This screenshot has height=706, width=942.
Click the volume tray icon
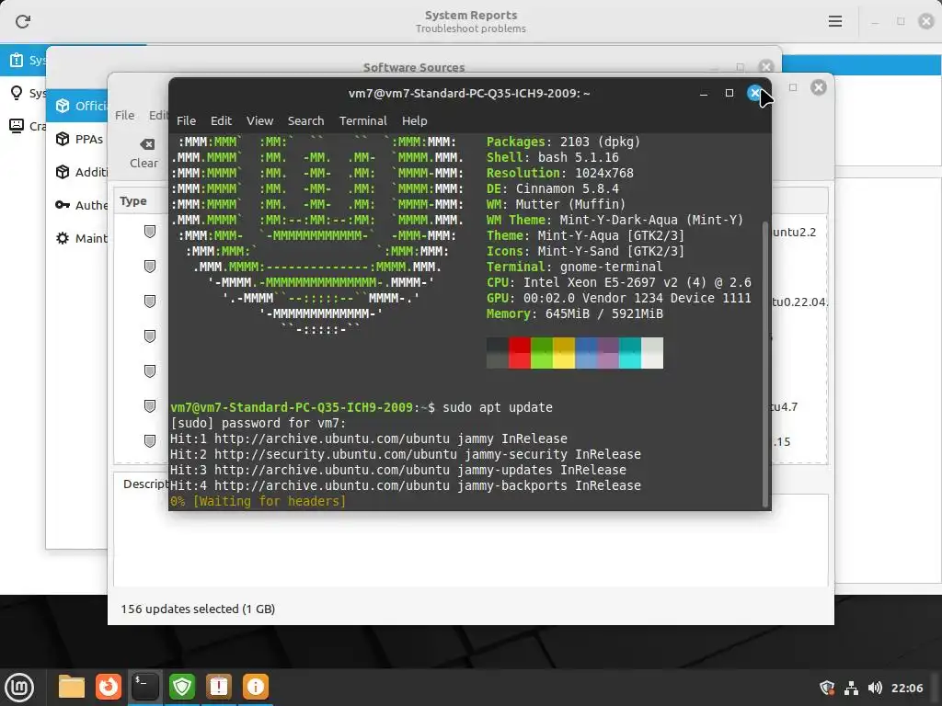click(876, 688)
